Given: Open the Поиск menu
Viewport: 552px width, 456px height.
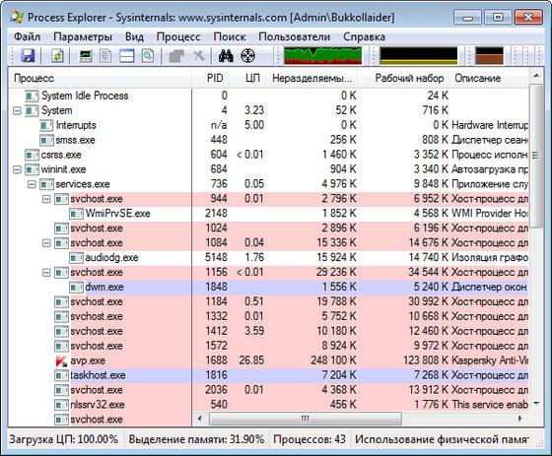Looking at the screenshot, I should click(230, 36).
